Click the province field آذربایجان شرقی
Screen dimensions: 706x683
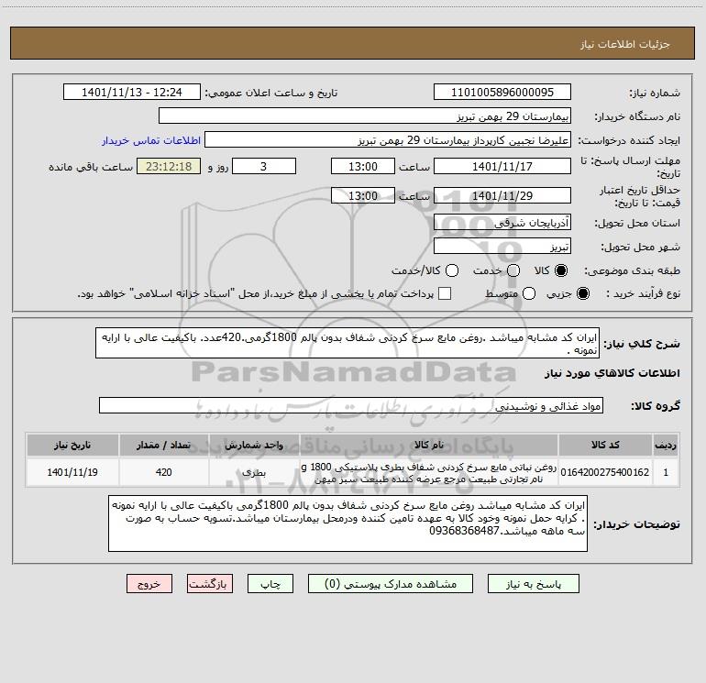(x=502, y=223)
